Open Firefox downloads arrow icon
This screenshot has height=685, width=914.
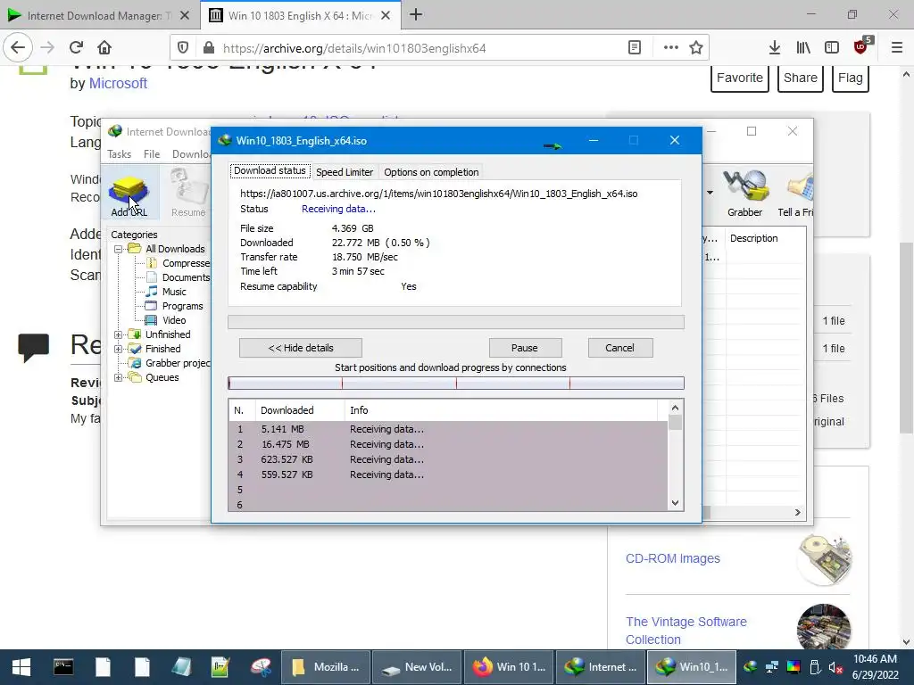774,48
